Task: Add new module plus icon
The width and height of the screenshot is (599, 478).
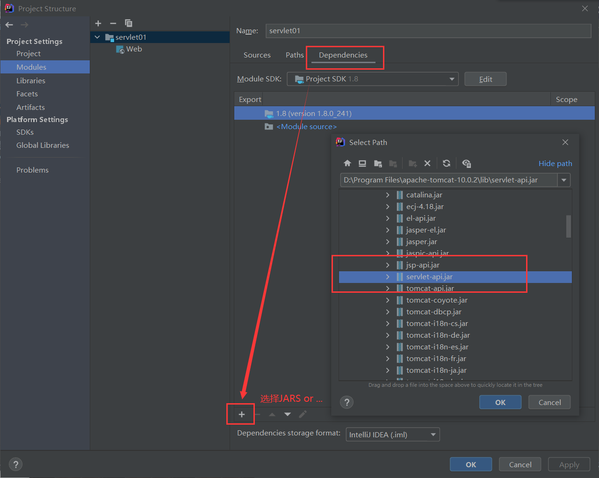Action: (x=98, y=23)
